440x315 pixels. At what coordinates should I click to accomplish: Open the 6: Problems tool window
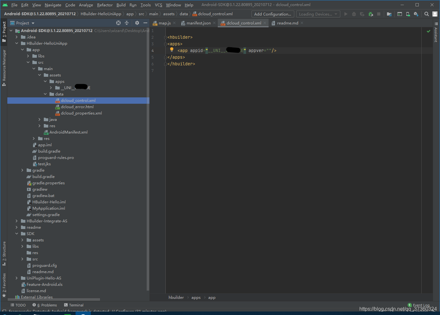click(45, 305)
